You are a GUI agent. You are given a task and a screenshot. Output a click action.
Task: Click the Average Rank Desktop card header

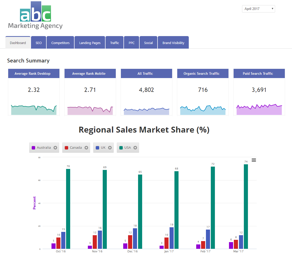[x=34, y=73]
